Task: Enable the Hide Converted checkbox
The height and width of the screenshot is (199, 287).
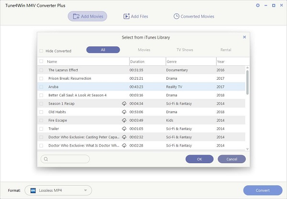Action: click(x=41, y=51)
